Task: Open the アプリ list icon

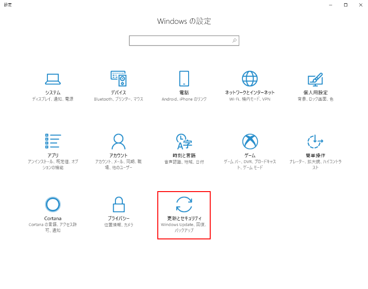Action: click(53, 141)
